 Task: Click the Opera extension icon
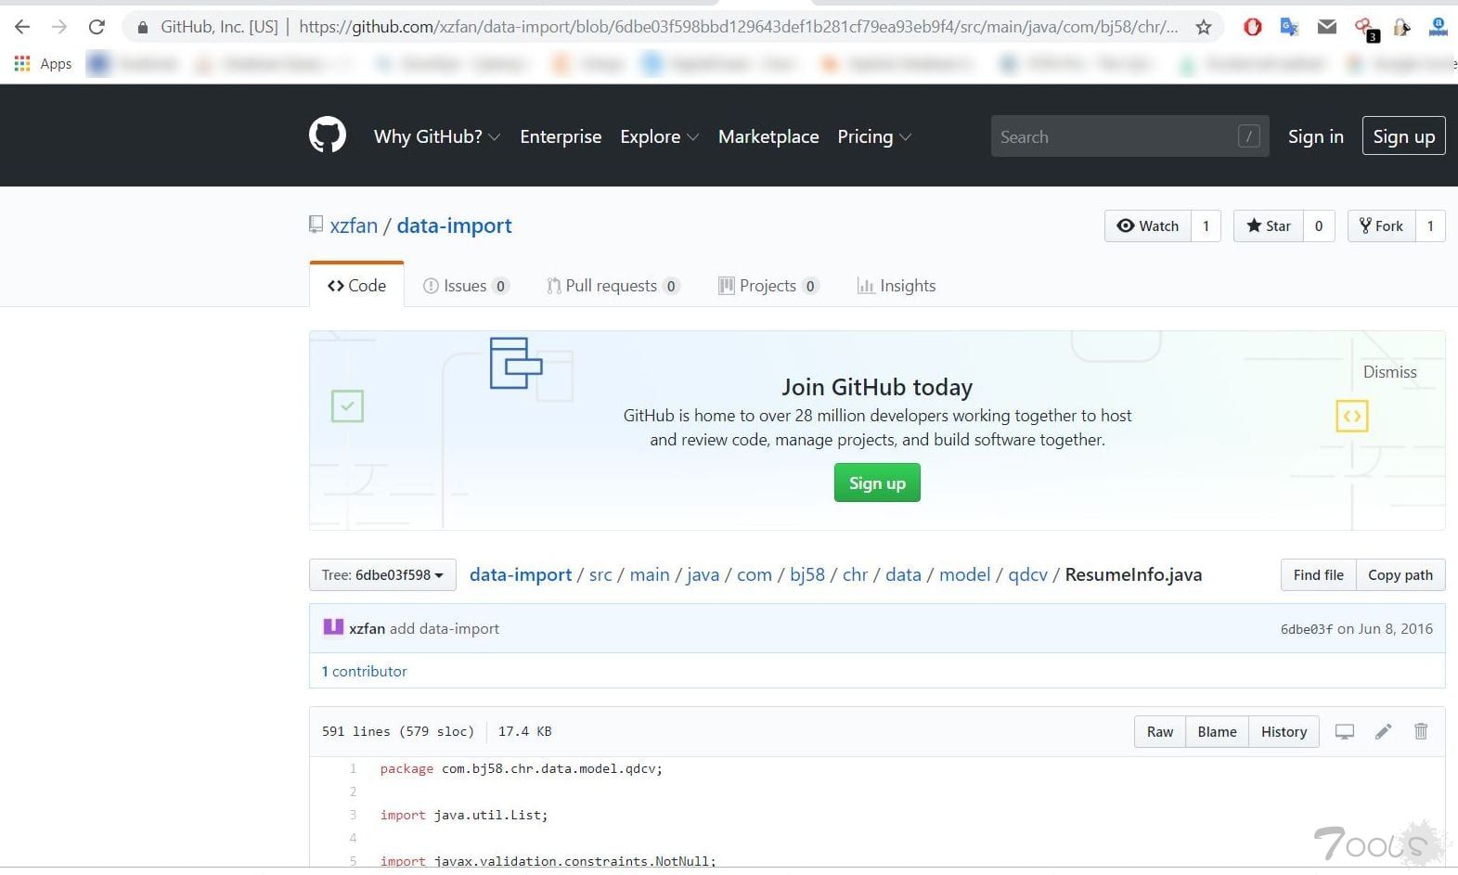click(x=1252, y=27)
